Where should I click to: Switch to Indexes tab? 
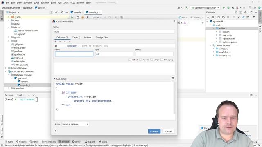coord(88,37)
